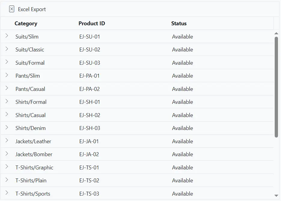Expand the Shirts/Denim row

(7, 127)
